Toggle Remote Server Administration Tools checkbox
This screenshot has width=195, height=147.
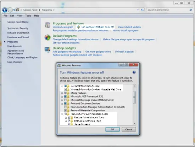pyautogui.click(x=66, y=114)
